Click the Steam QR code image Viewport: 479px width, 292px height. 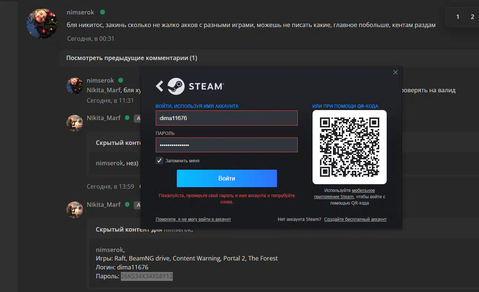350,147
